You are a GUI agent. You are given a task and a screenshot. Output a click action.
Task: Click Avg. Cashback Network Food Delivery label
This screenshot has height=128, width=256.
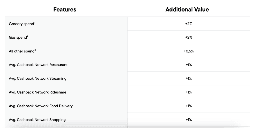(41, 106)
